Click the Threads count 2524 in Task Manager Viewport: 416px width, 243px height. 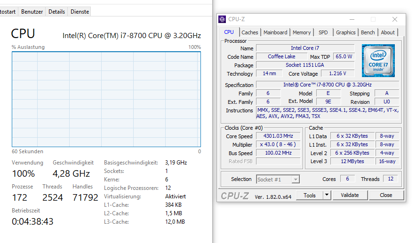[x=53, y=197]
